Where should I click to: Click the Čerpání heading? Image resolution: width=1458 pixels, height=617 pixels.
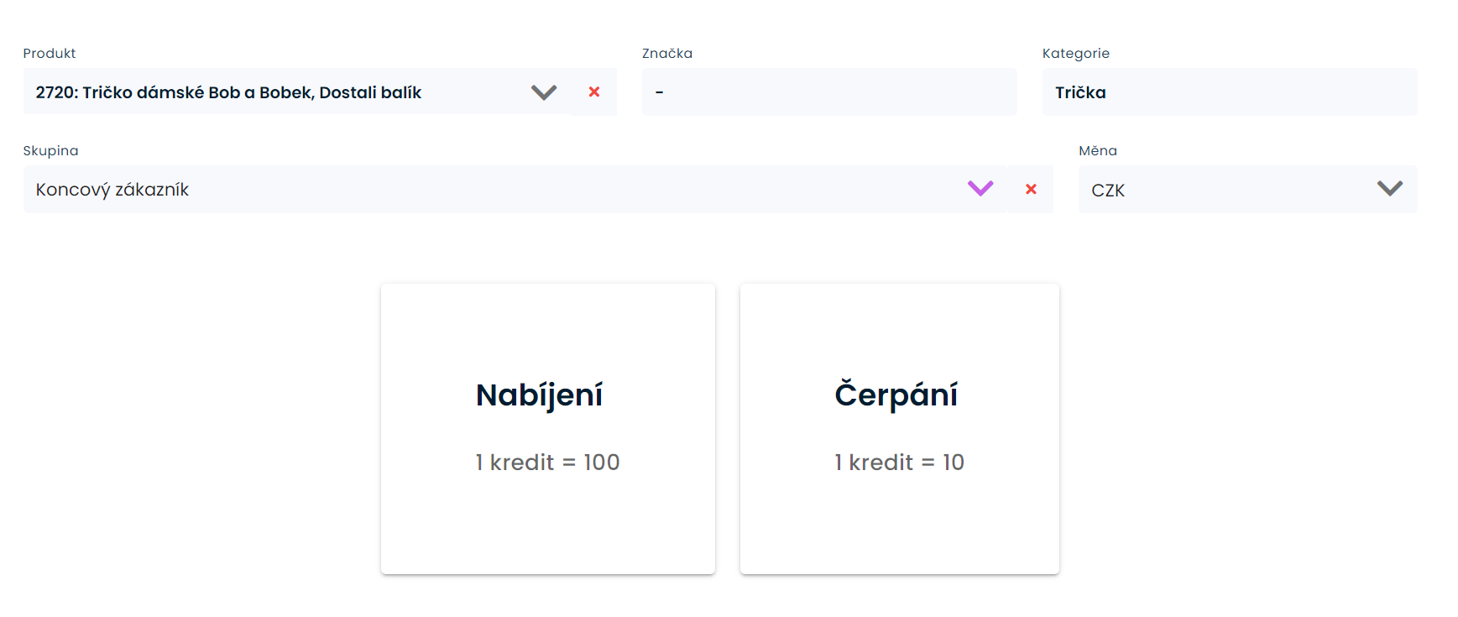(x=896, y=395)
